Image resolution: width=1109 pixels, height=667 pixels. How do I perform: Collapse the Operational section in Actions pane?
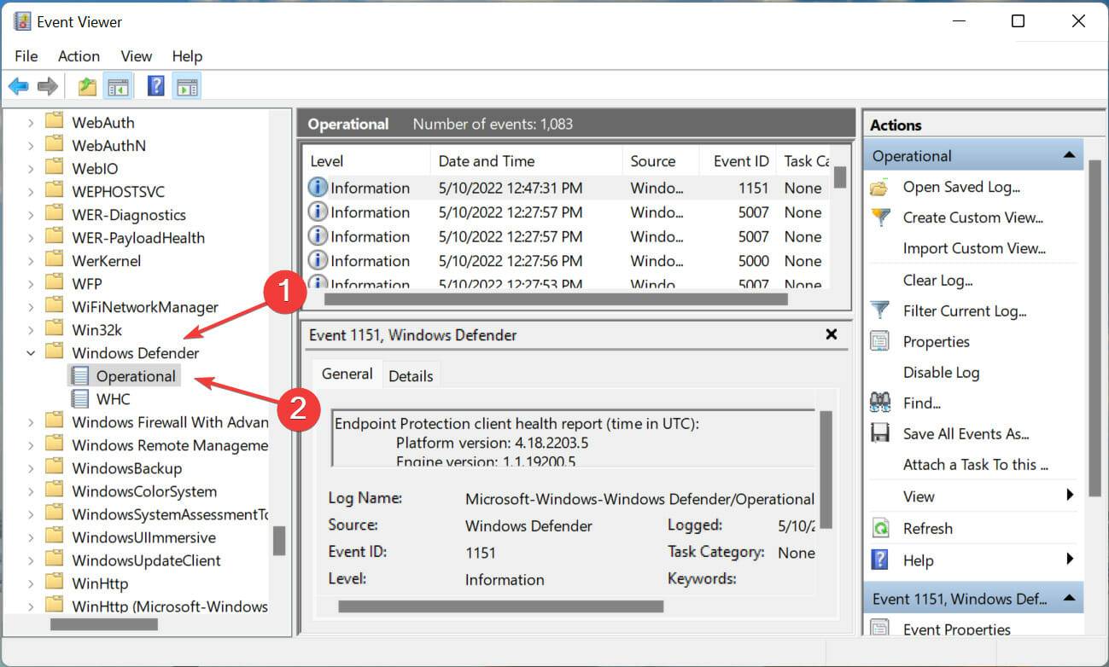coord(1068,156)
